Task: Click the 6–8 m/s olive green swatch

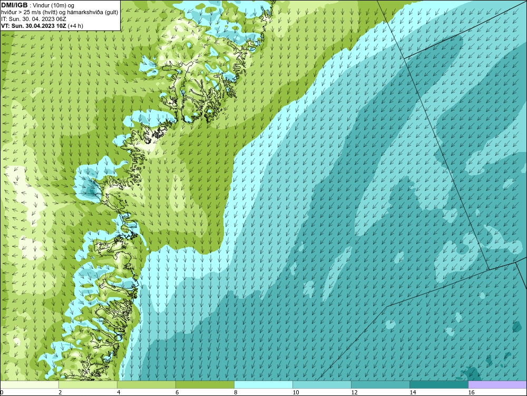Action: [x=205, y=384]
